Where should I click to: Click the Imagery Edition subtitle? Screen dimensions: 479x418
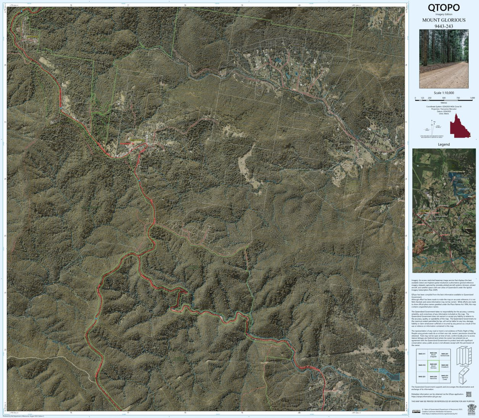click(x=443, y=15)
